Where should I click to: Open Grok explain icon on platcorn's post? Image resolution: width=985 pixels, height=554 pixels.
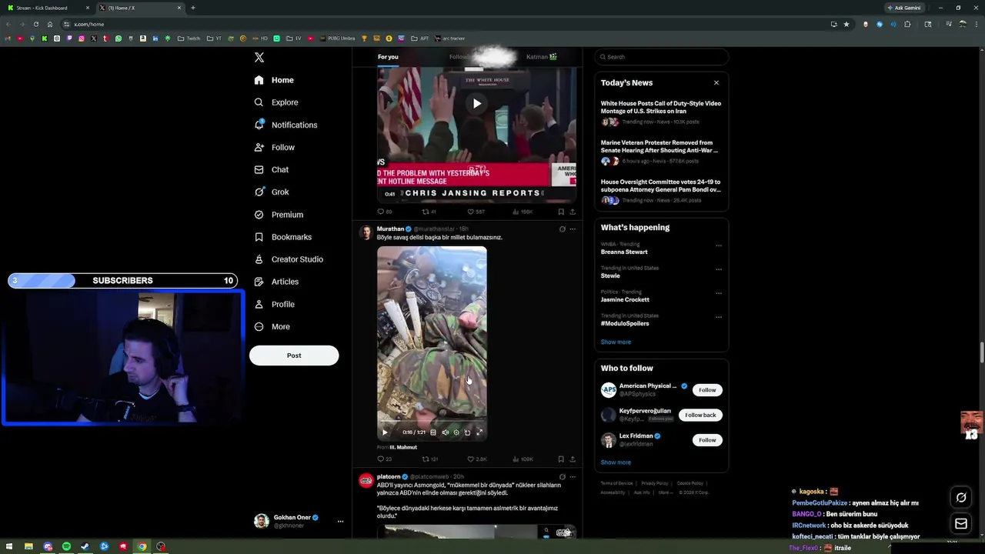[x=562, y=477]
